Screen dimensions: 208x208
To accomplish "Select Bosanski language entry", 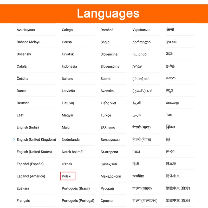I will coord(24,54).
